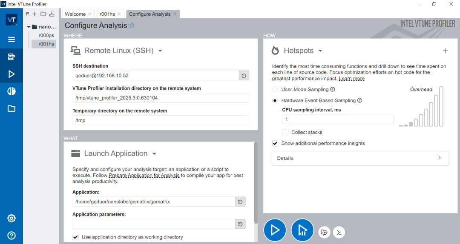Click the nano project folder name
This screenshot has height=244, width=460.
[x=47, y=27]
